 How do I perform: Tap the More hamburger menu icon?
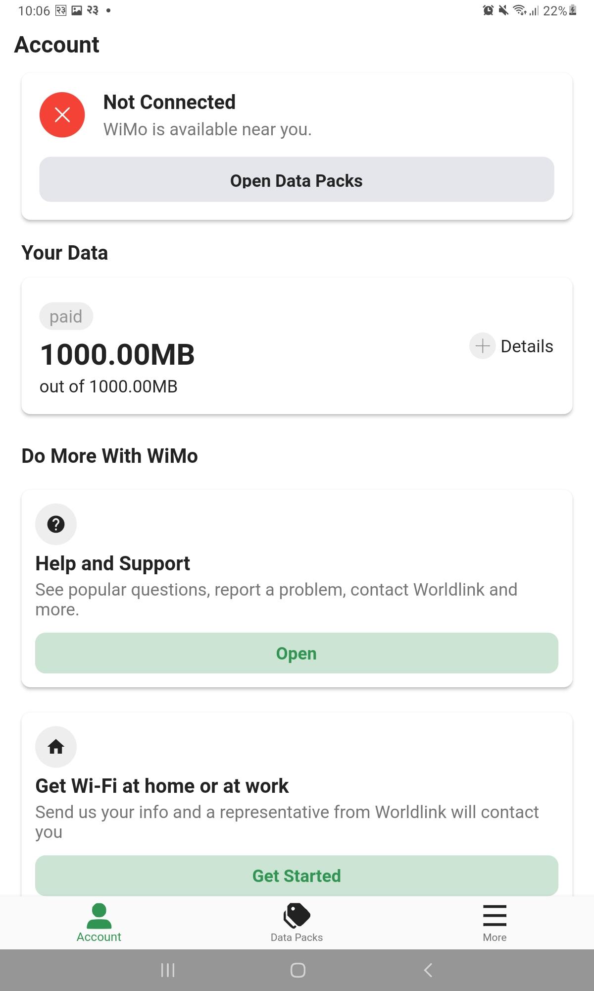[495, 915]
